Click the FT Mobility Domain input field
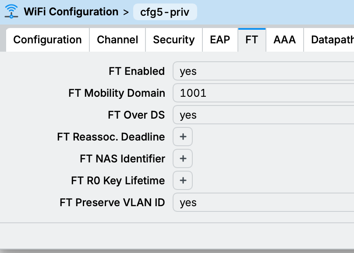Image resolution: width=354 pixels, height=253 pixels. (x=263, y=93)
